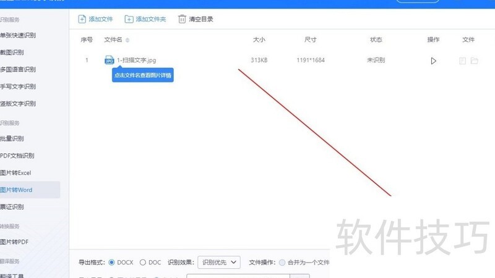Expand the recognition effect (识别优先) dropdown

218,263
